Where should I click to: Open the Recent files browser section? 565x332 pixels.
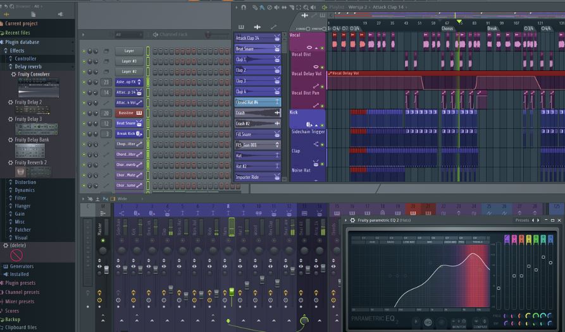pyautogui.click(x=17, y=33)
